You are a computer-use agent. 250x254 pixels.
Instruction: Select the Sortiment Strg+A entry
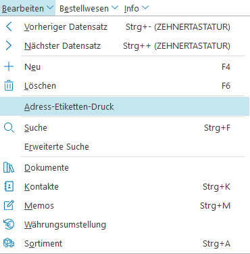click(125, 243)
